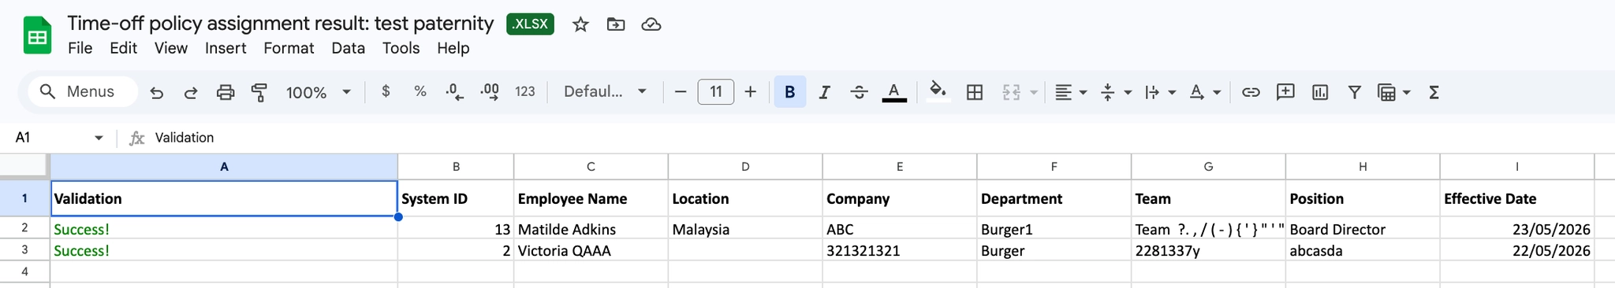Expand the table view options arrow
The image size is (1615, 288).
pos(1407,93)
